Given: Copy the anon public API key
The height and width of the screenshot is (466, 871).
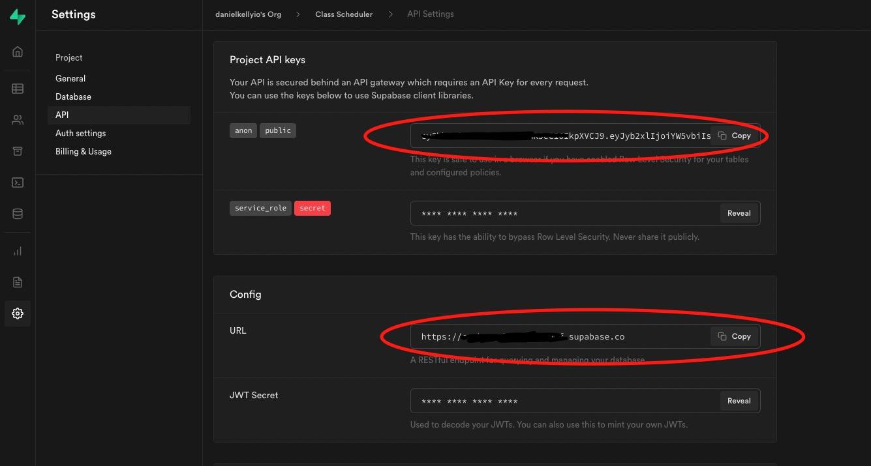Looking at the screenshot, I should [735, 136].
